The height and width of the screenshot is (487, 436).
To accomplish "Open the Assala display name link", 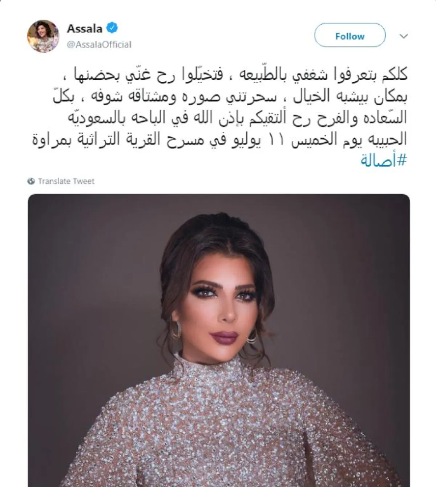I will [85, 28].
